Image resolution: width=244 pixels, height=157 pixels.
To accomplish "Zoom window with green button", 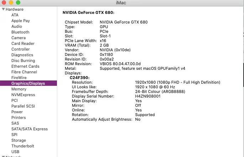I will click(x=18, y=2).
